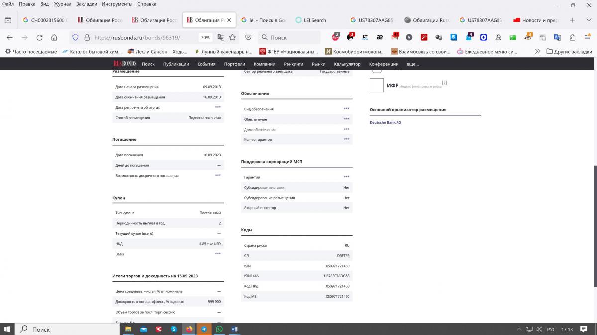Open the LanguageTool extension icon
The width and height of the screenshot is (597, 335).
(x=365, y=37)
